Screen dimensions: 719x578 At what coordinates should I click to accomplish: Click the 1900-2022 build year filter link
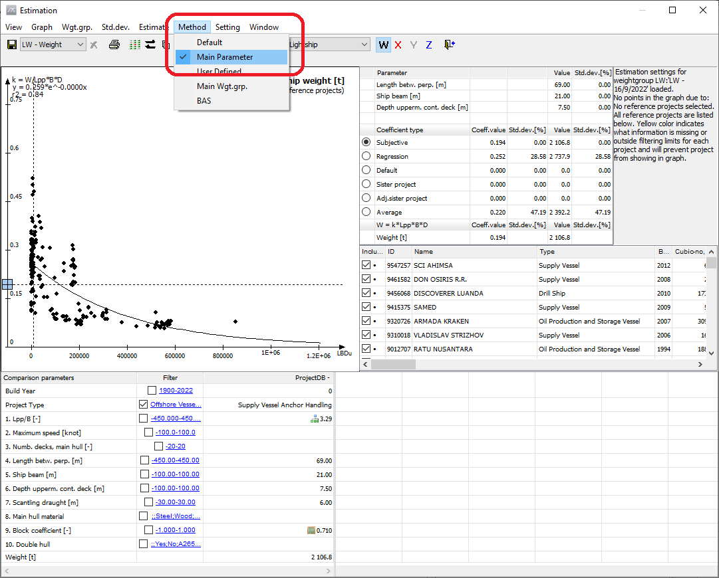tap(176, 391)
